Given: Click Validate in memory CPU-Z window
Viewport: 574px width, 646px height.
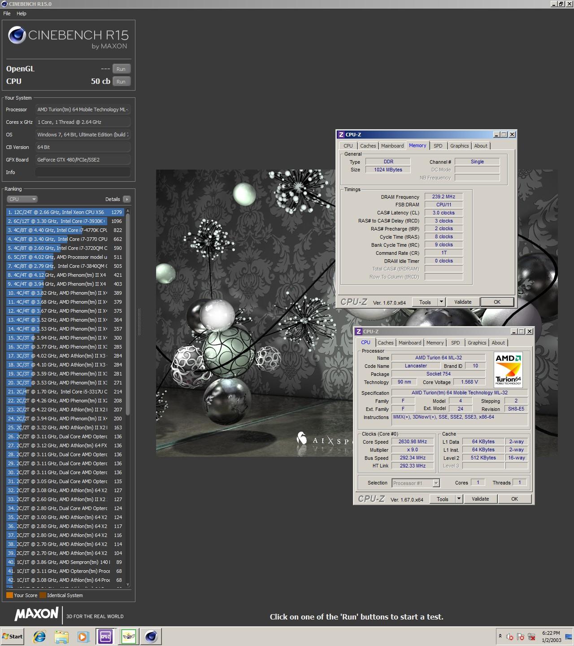Looking at the screenshot, I should 463,302.
